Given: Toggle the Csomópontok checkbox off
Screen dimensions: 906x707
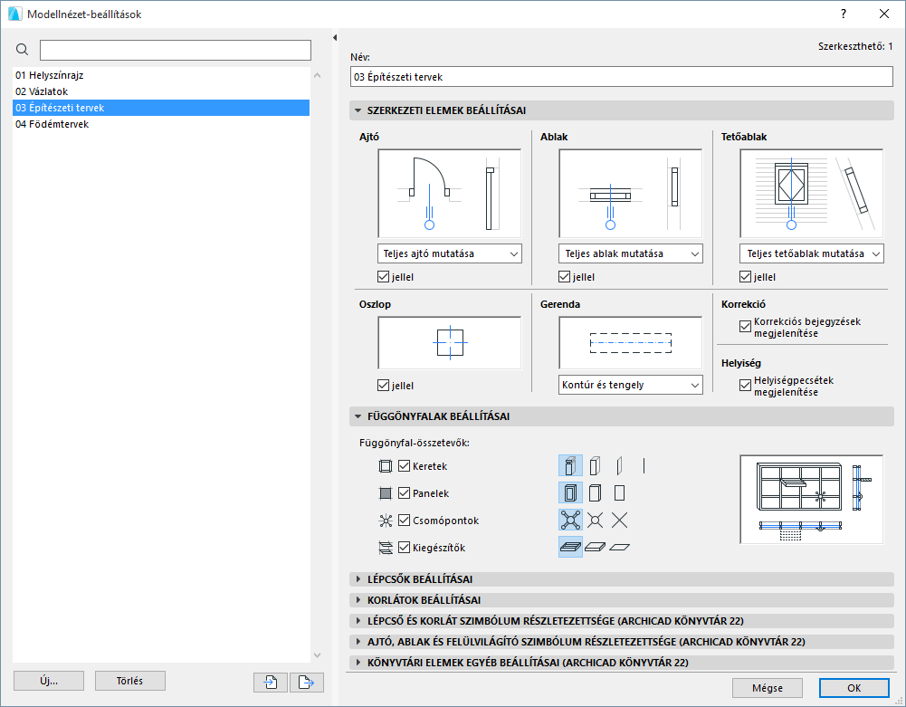Looking at the screenshot, I should pos(404,520).
